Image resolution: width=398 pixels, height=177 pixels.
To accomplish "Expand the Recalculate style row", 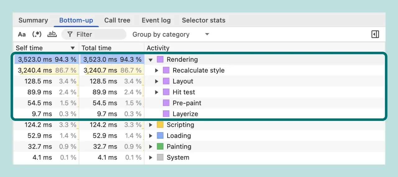I will pos(157,70).
